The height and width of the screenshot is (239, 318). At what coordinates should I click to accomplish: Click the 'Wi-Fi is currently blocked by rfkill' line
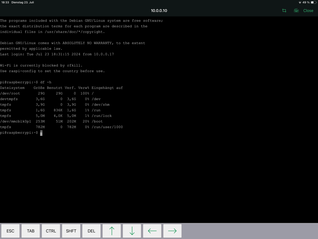click(x=41, y=65)
